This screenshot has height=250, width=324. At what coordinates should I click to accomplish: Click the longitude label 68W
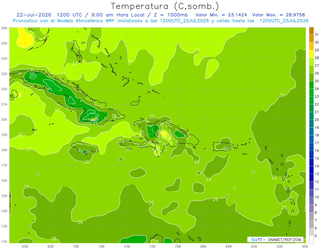(x=203, y=246)
